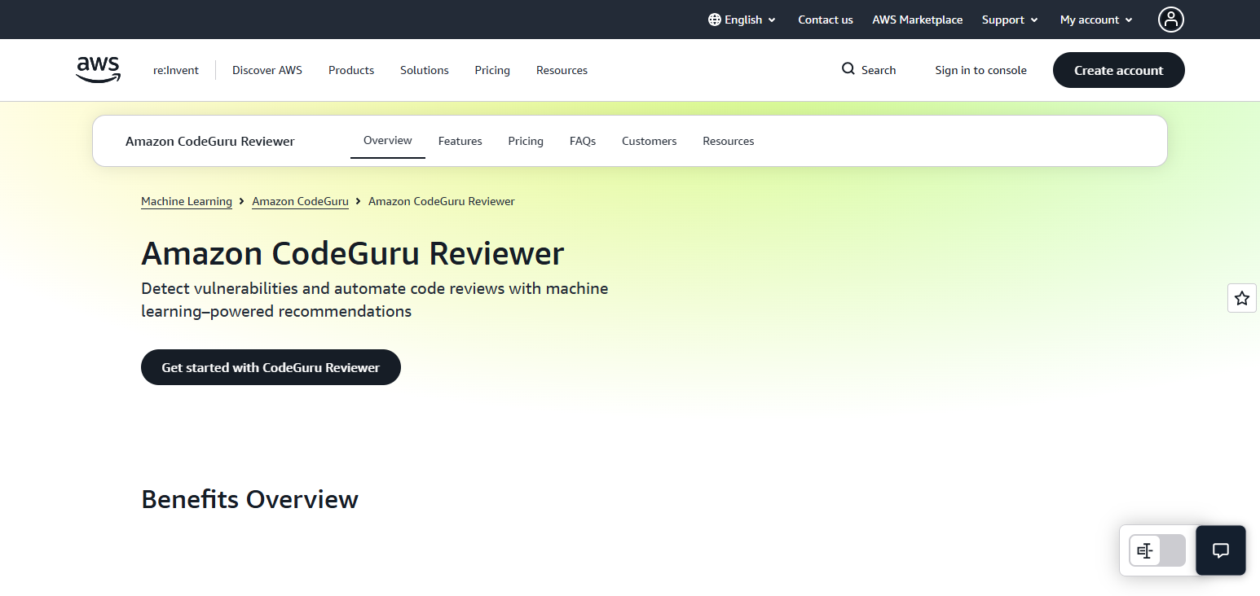The image size is (1260, 596).
Task: Click Get started with CodeGuru Reviewer
Action: pos(271,367)
